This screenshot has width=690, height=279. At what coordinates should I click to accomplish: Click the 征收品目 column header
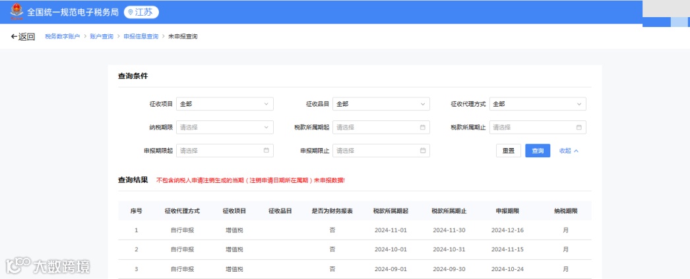pyautogui.click(x=280, y=211)
